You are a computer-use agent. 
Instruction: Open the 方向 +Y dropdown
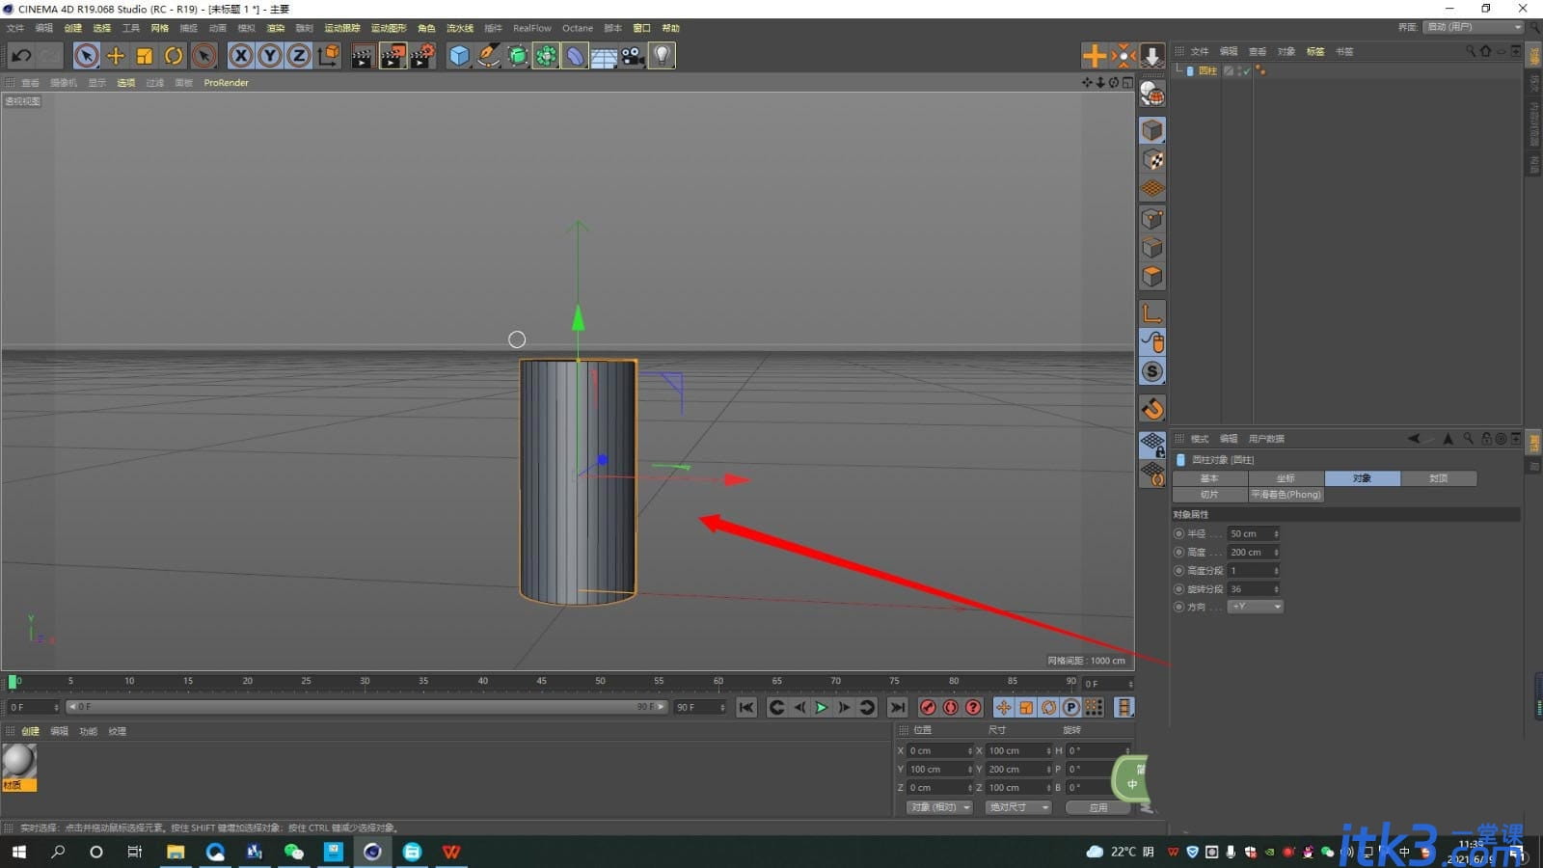(x=1256, y=607)
